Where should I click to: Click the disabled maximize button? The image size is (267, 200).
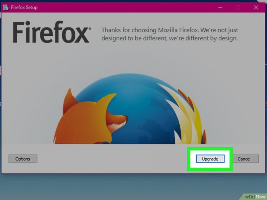(x=238, y=8)
